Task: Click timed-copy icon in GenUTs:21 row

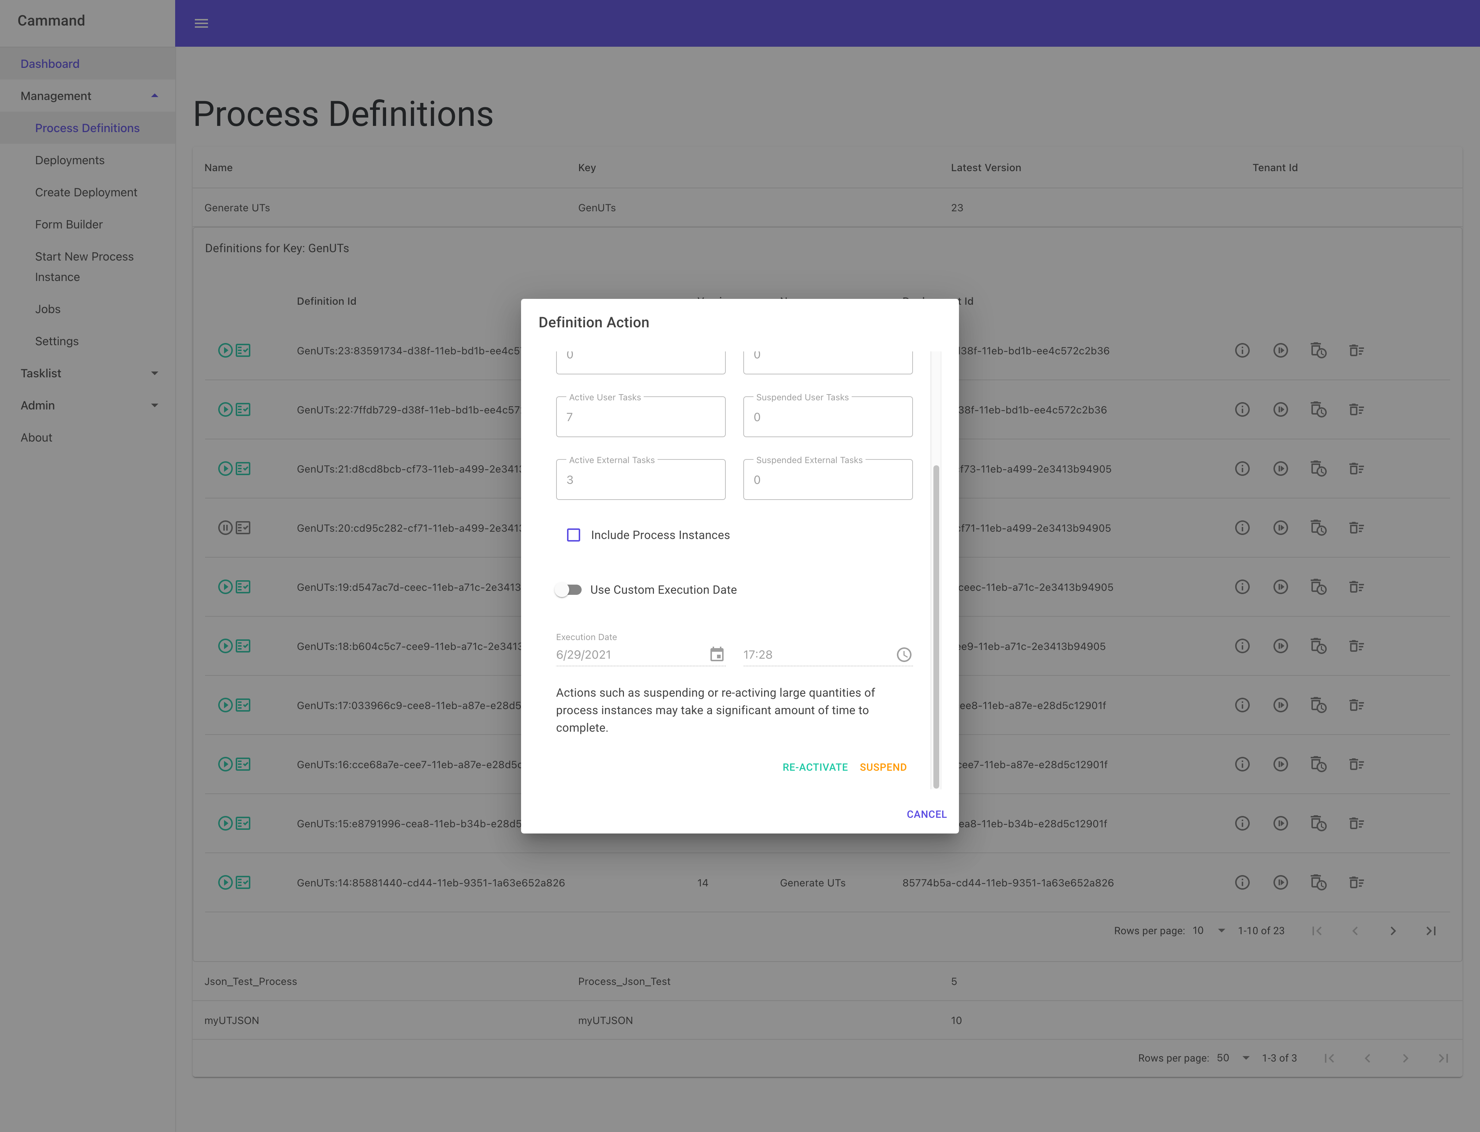Action: 1318,468
